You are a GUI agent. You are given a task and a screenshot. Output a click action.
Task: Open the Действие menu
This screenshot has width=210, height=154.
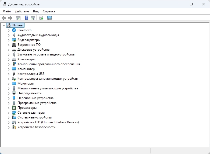coord(22,11)
